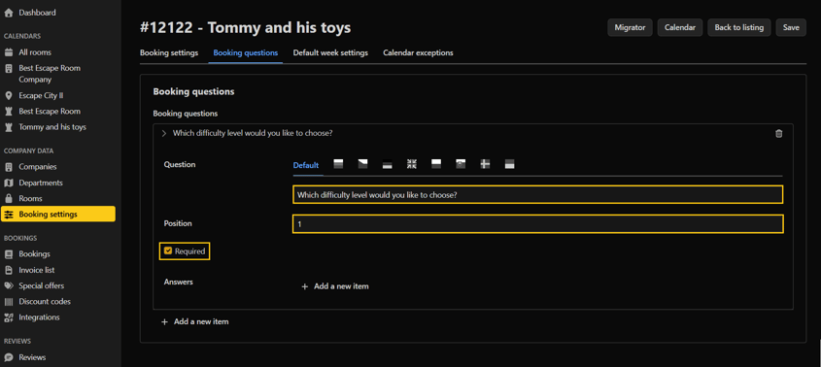Click the Integrations QR icon

click(8, 317)
